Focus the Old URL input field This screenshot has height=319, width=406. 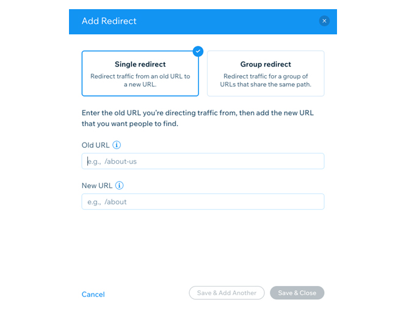(x=203, y=161)
